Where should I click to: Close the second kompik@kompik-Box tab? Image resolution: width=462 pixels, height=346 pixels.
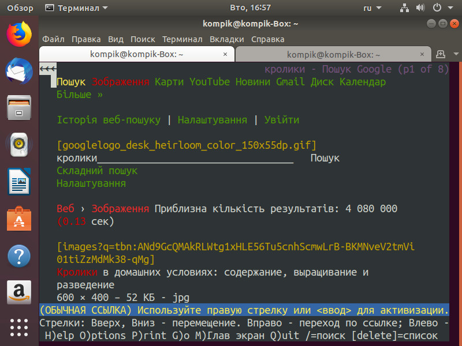pos(422,54)
